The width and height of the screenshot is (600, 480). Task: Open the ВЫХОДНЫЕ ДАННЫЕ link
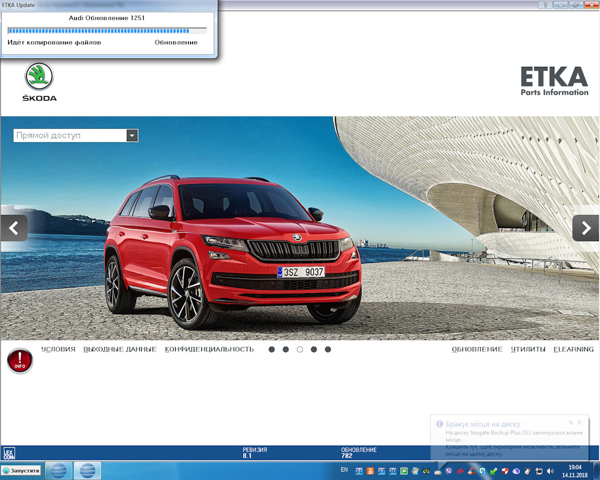(x=120, y=349)
